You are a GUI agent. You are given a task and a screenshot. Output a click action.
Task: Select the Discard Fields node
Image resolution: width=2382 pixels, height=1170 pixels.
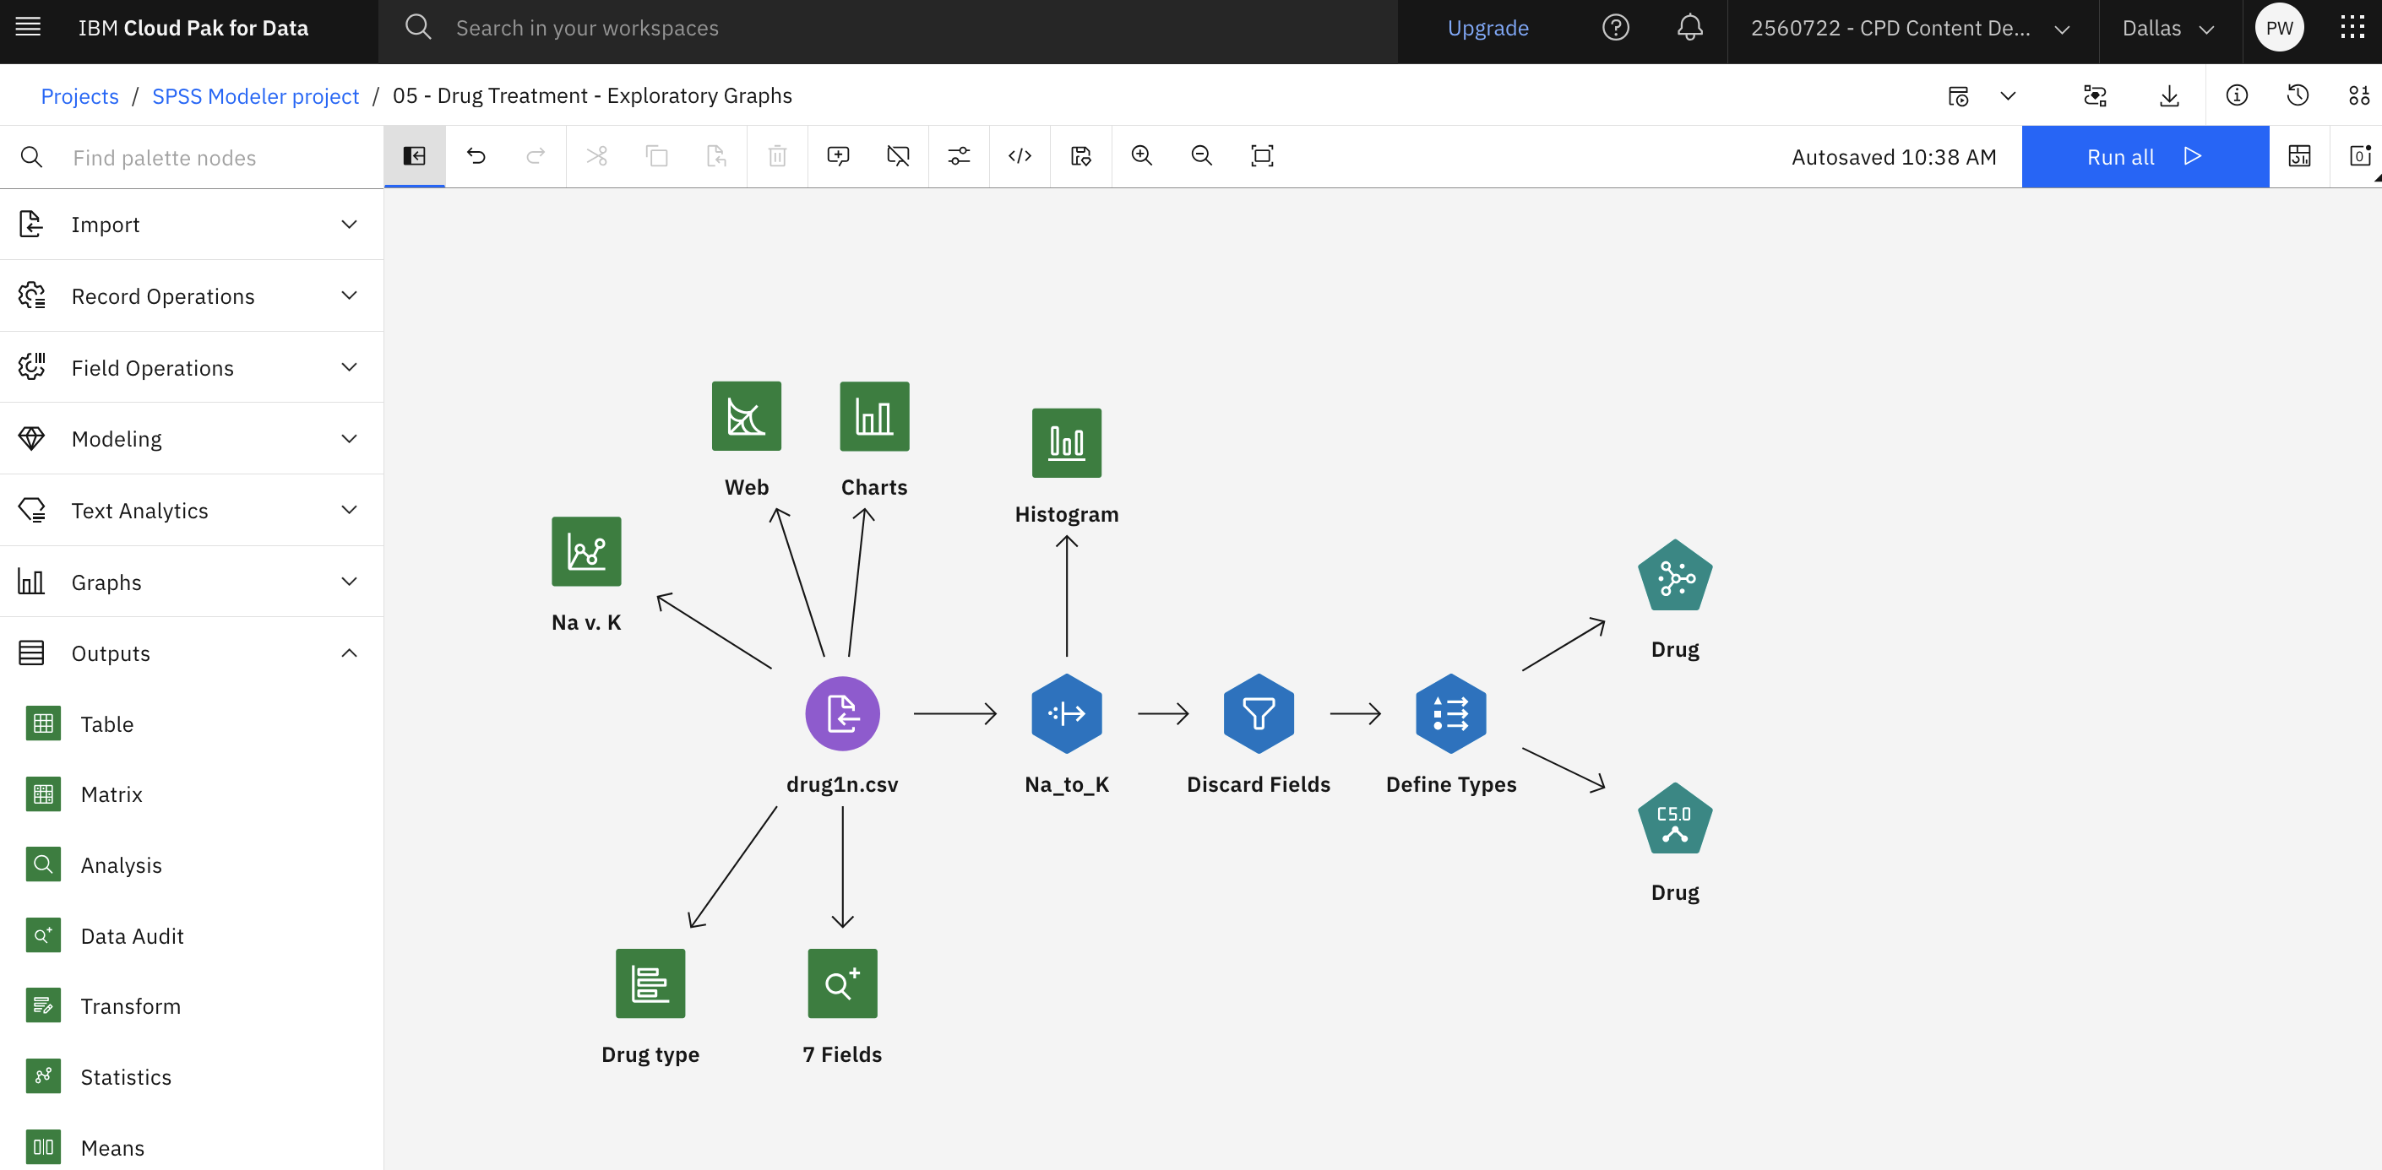click(x=1258, y=713)
